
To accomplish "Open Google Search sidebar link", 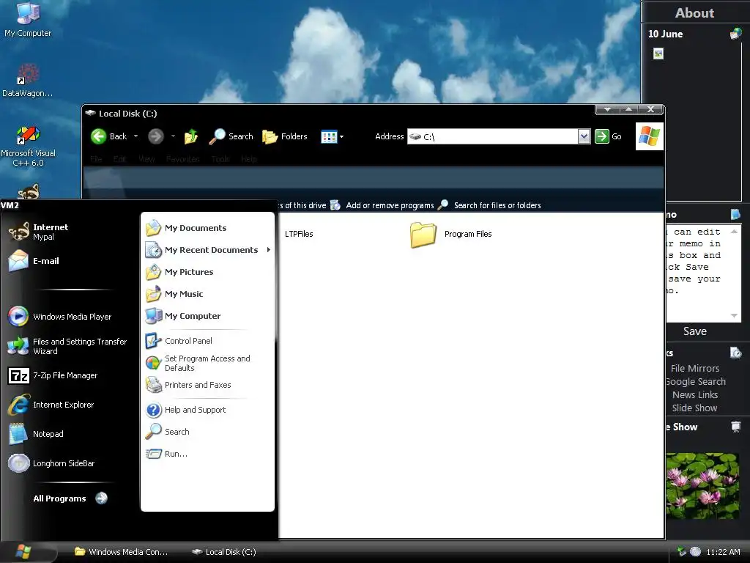I will (696, 381).
